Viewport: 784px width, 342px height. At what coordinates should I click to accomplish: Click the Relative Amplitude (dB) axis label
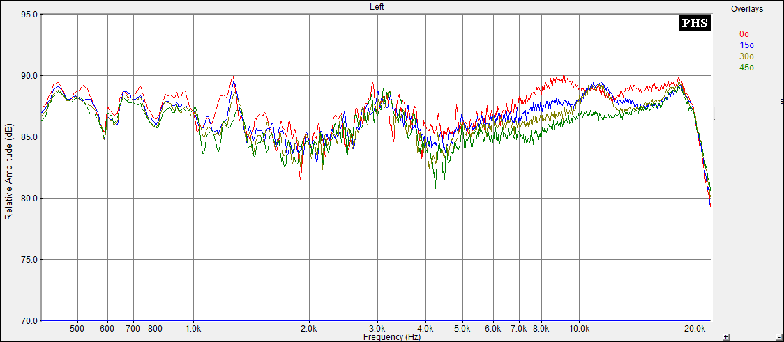coord(8,172)
